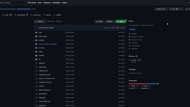Click the star icon beside stars count
Viewport: 190px width, 107px height.
point(129,43)
